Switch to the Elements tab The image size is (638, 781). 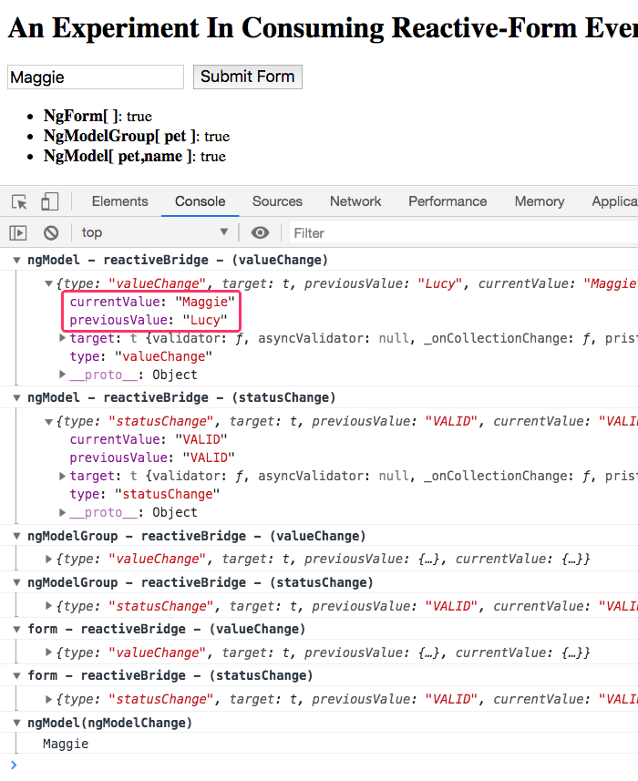(120, 201)
